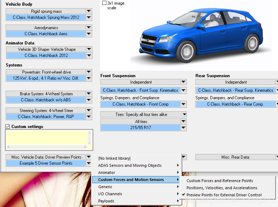Open C-Class, Hatchback - Rear Susp. Kinematics
The width and height of the screenshot is (278, 207).
point(236,90)
